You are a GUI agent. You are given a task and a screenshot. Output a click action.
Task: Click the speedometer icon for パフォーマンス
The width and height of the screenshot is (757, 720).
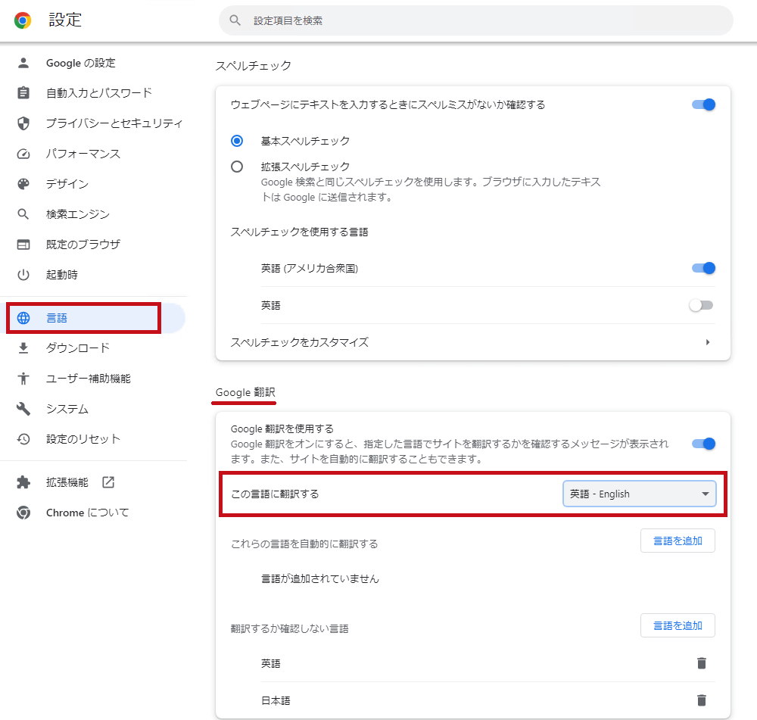(x=23, y=154)
